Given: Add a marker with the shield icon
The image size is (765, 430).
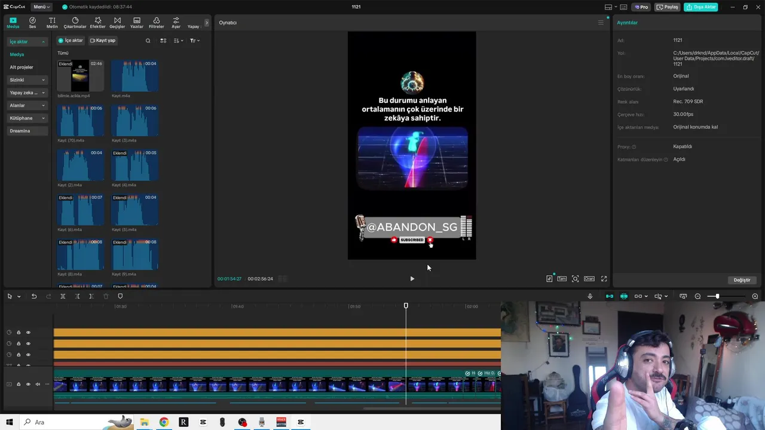Looking at the screenshot, I should coord(120,296).
